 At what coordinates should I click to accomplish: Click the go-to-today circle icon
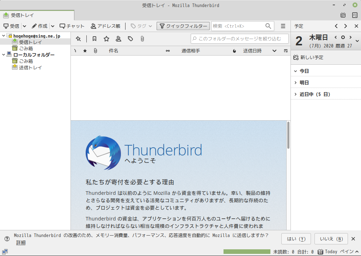[343, 37]
